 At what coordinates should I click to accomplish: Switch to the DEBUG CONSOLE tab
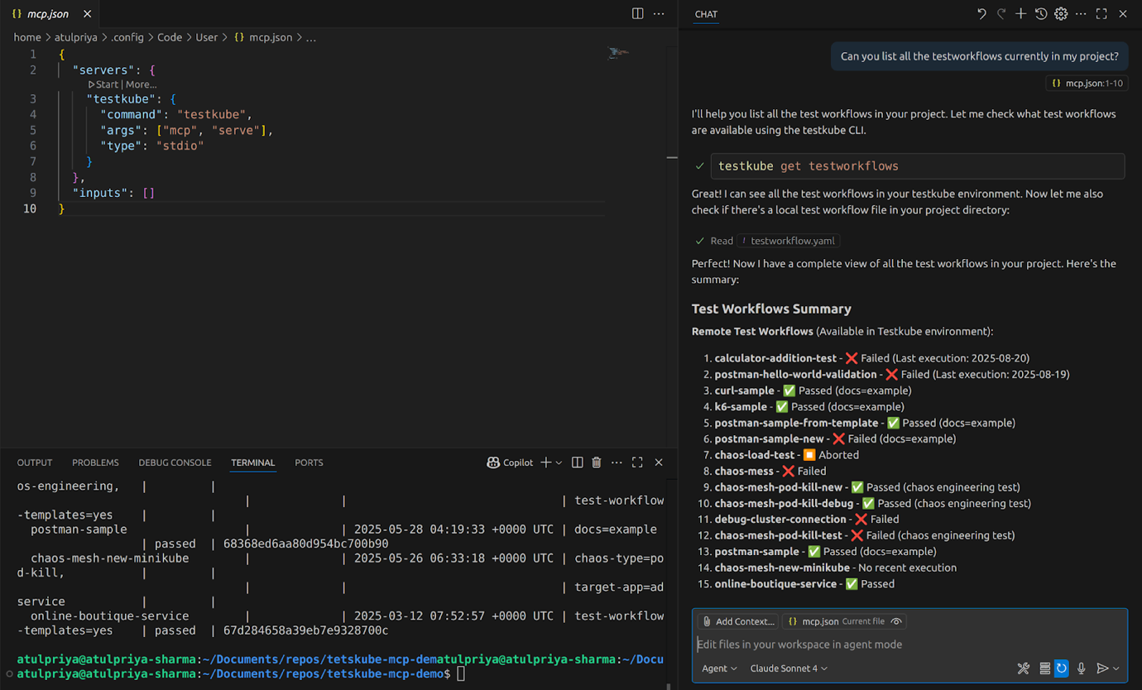click(175, 462)
